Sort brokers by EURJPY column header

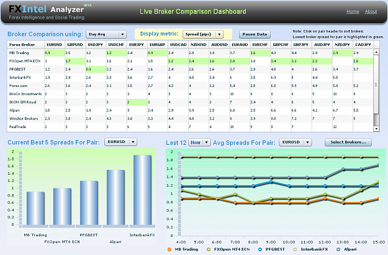click(137, 45)
